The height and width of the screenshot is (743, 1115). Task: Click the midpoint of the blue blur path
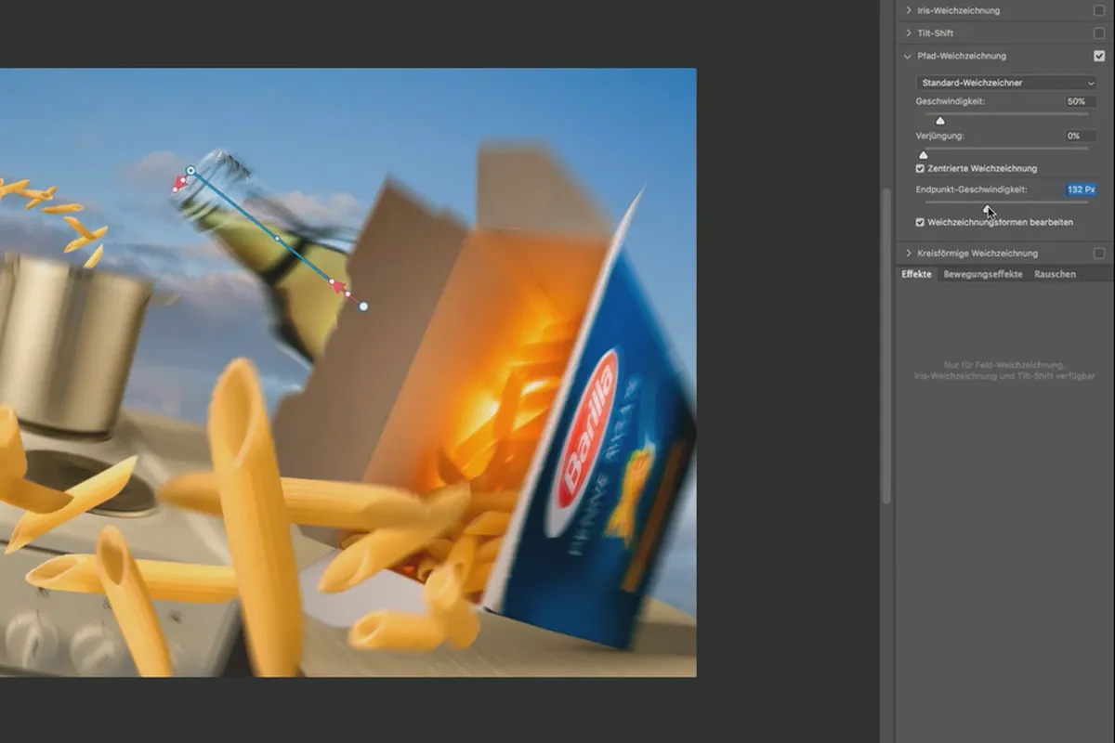point(277,239)
